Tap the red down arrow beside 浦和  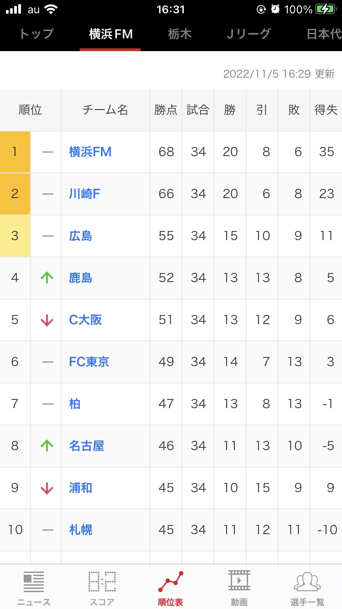point(47,488)
